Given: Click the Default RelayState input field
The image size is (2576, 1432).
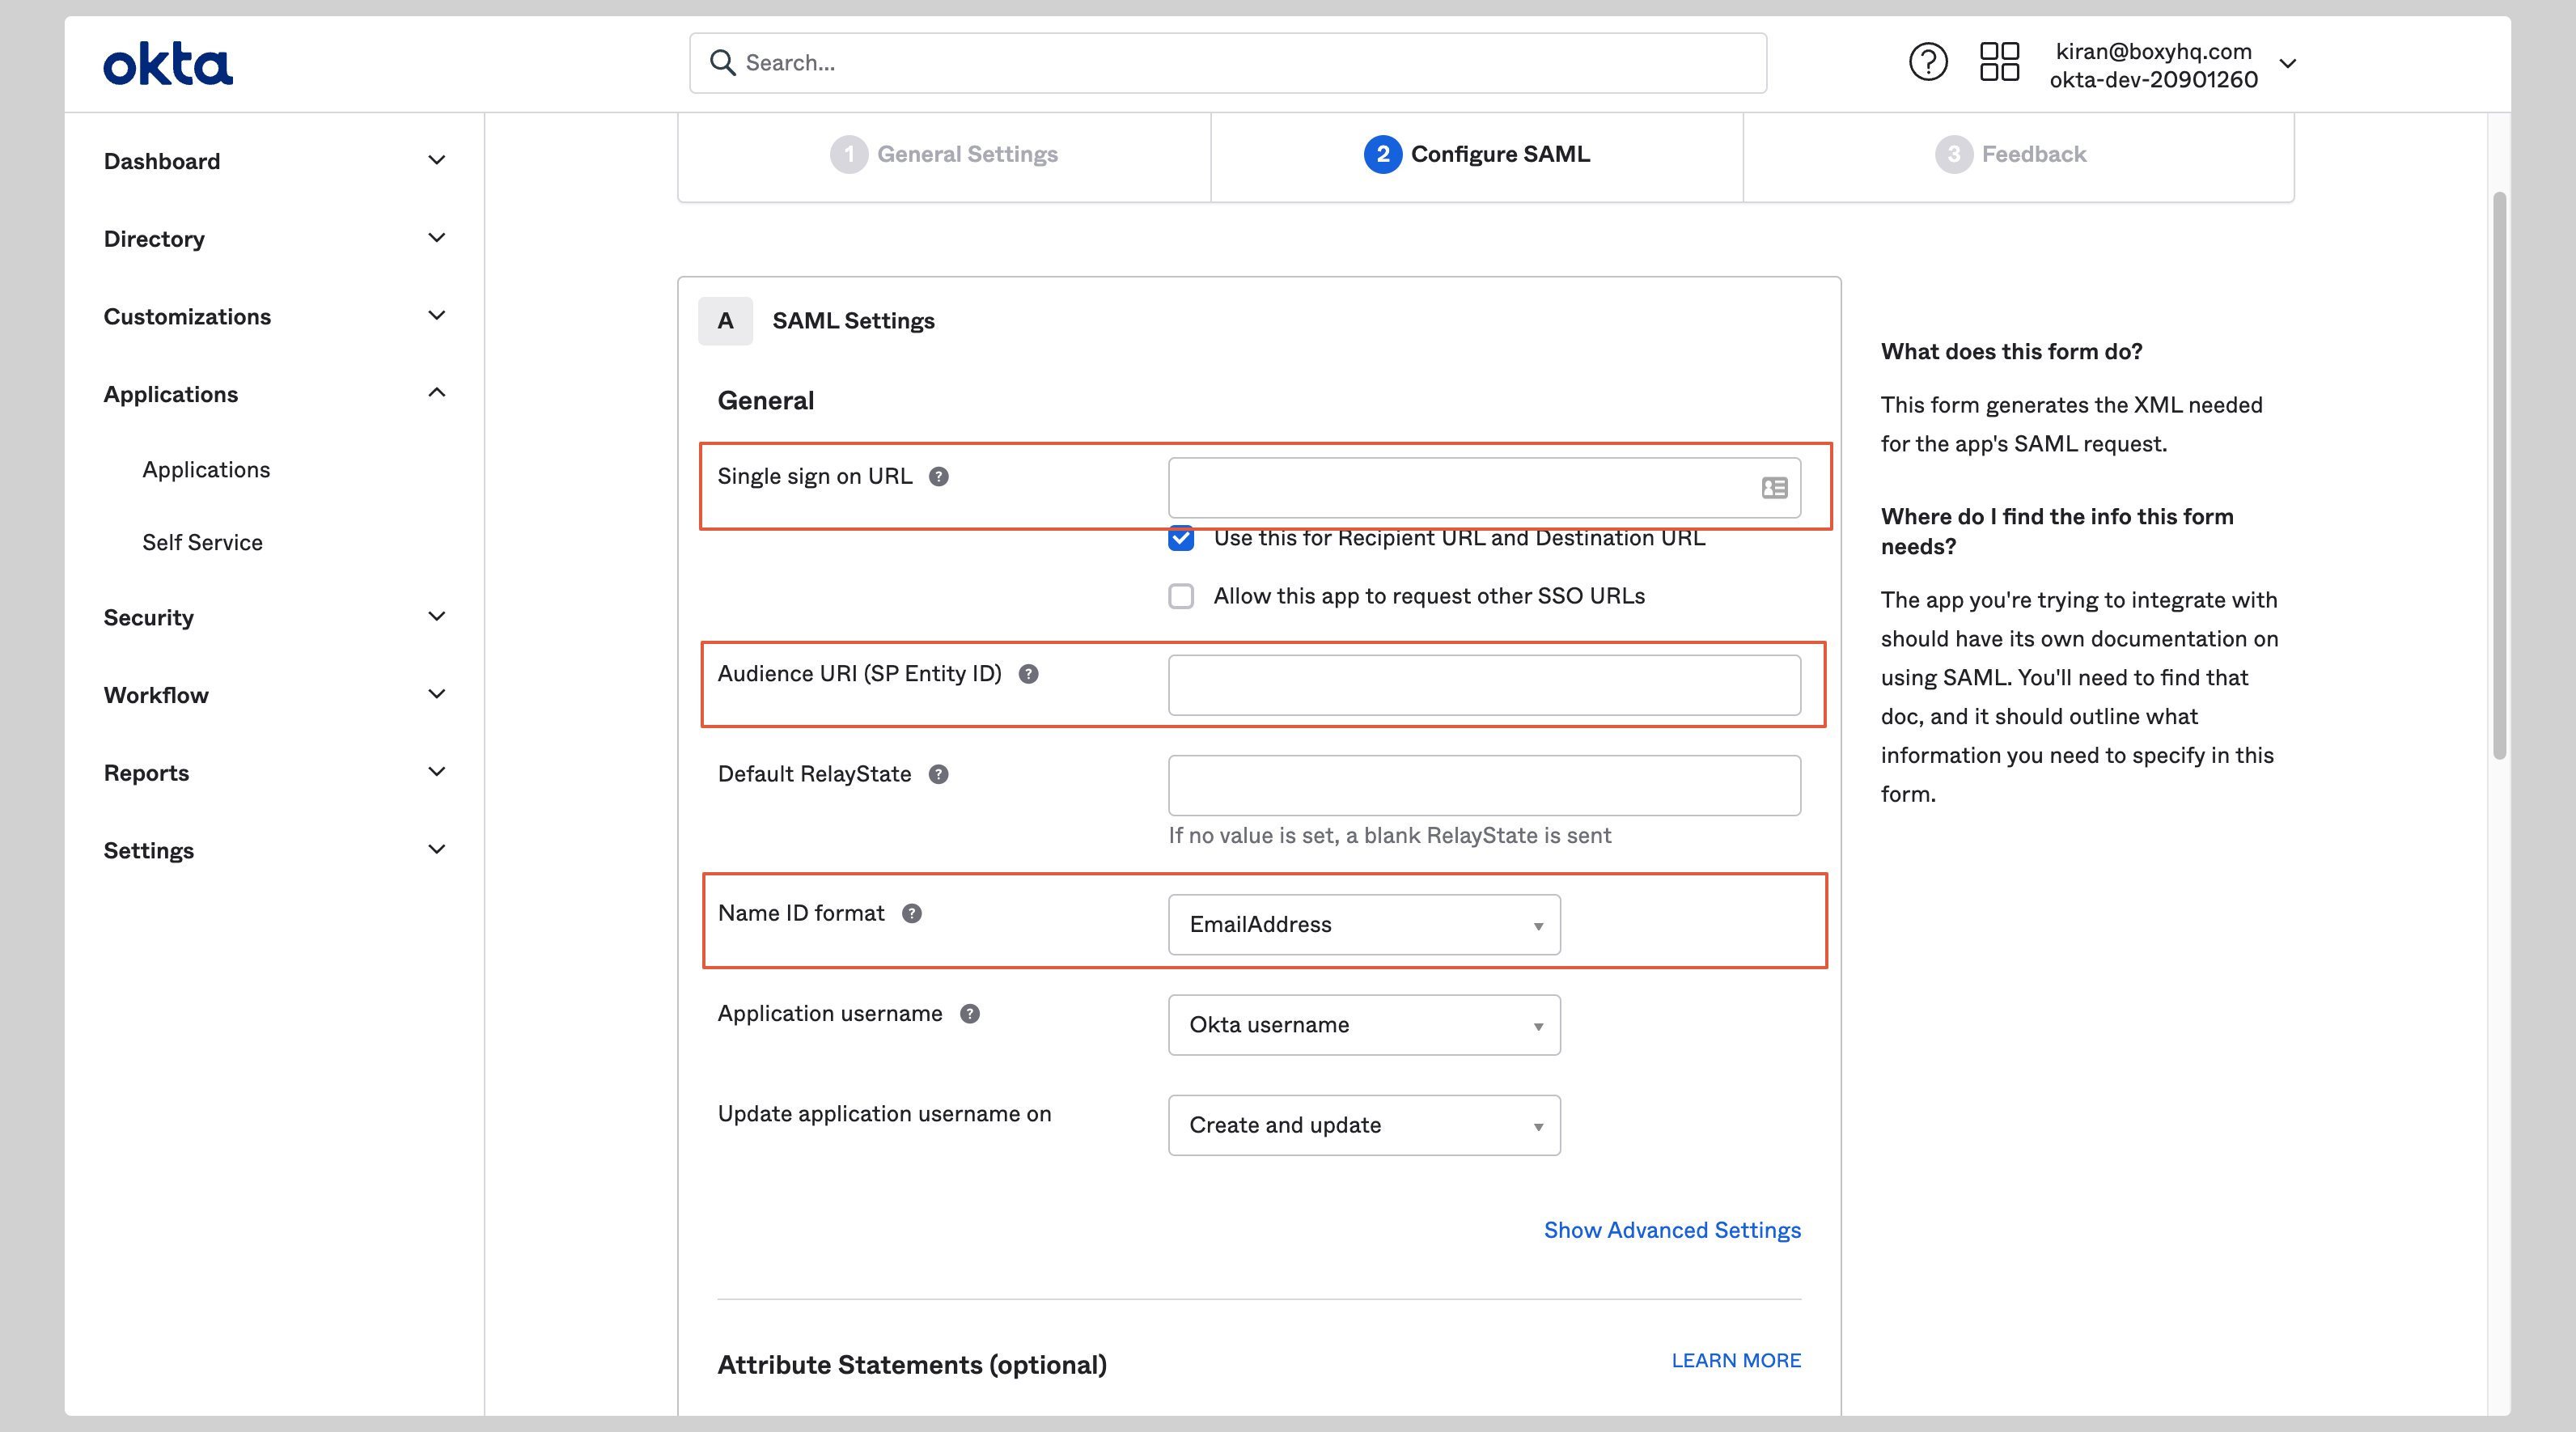Looking at the screenshot, I should (1484, 785).
